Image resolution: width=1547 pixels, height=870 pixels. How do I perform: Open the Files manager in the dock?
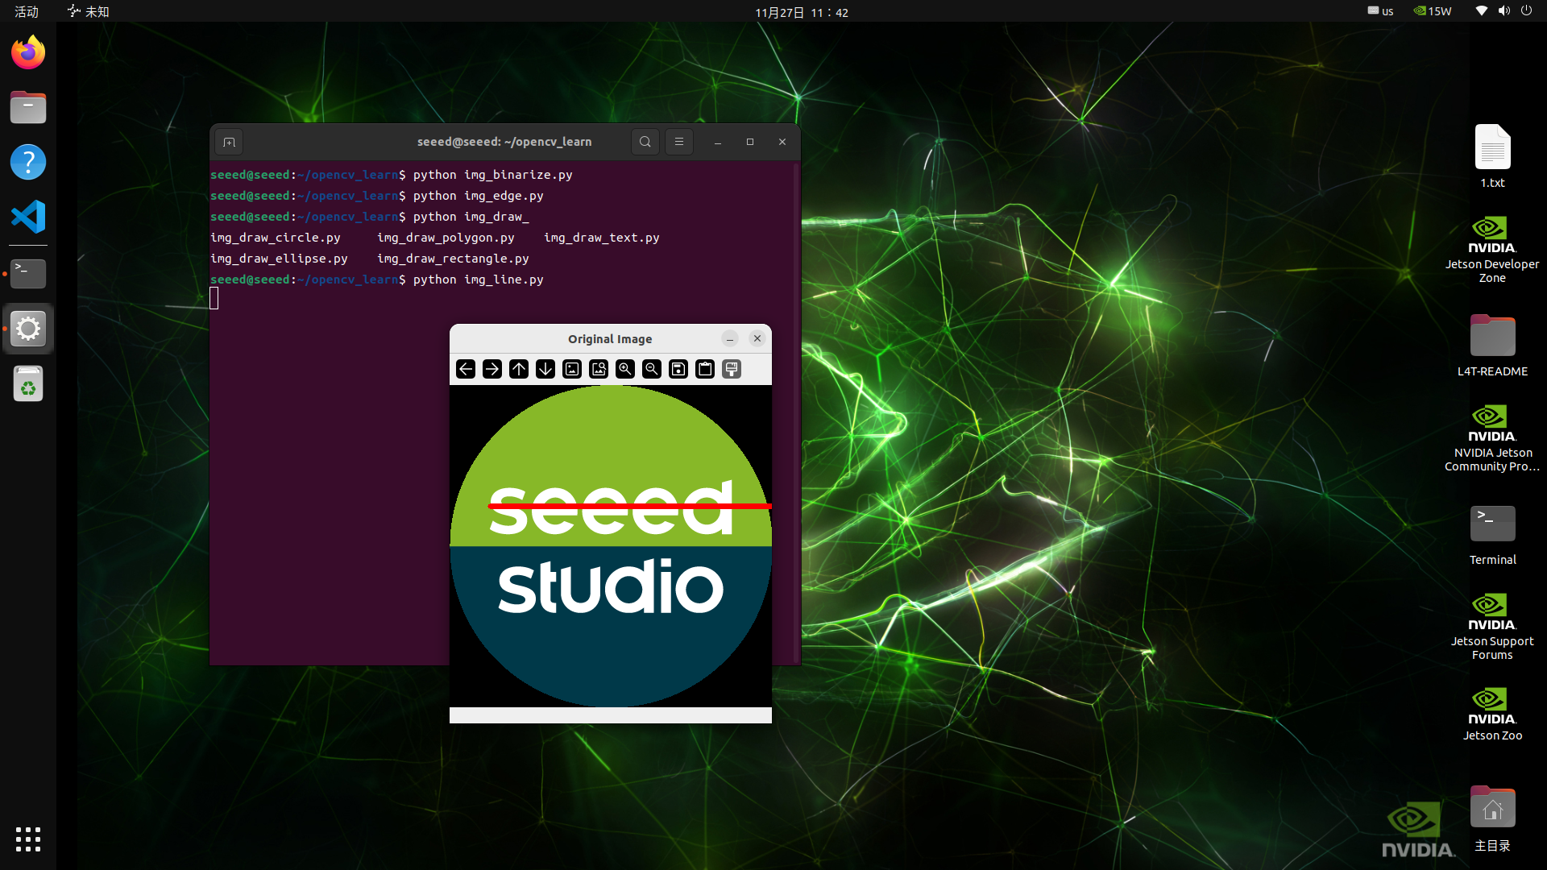(x=28, y=107)
